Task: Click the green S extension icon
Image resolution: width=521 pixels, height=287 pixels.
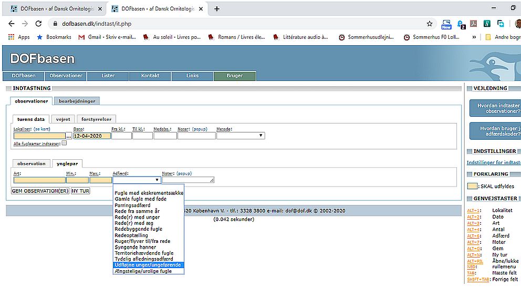Action: pyautogui.click(x=487, y=24)
